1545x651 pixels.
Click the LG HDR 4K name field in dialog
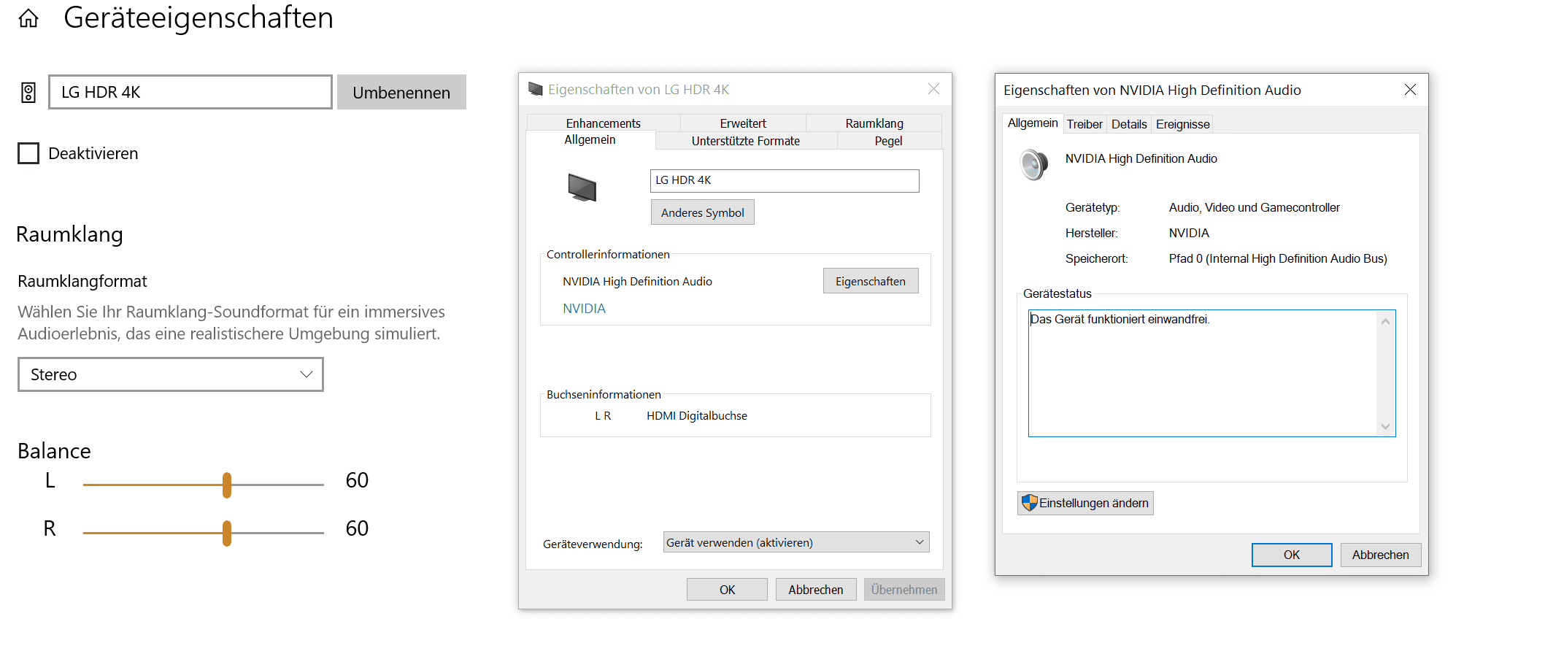tap(785, 180)
